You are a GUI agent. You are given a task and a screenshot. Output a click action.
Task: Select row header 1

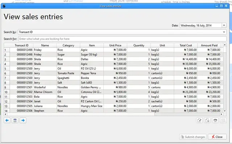[7, 50]
